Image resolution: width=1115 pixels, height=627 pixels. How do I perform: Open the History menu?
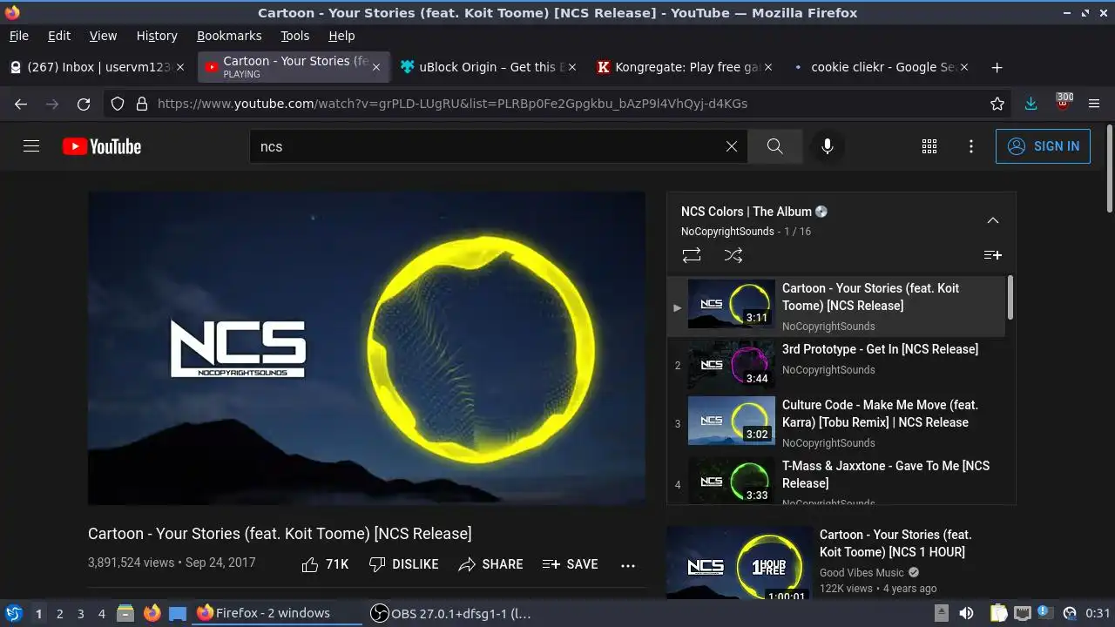157,36
